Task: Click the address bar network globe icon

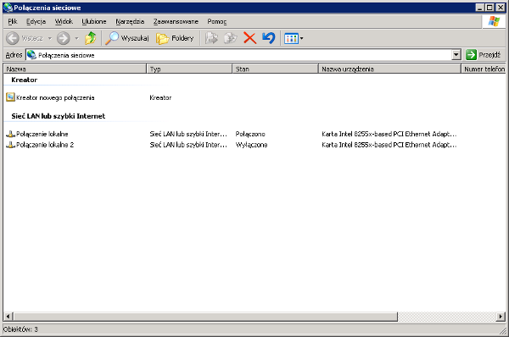Action: pyautogui.click(x=31, y=55)
